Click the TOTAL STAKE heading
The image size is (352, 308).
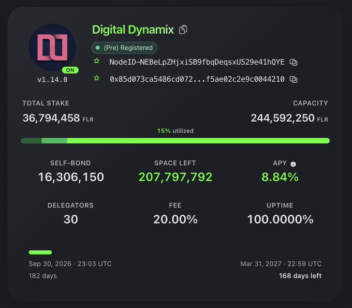click(x=46, y=103)
